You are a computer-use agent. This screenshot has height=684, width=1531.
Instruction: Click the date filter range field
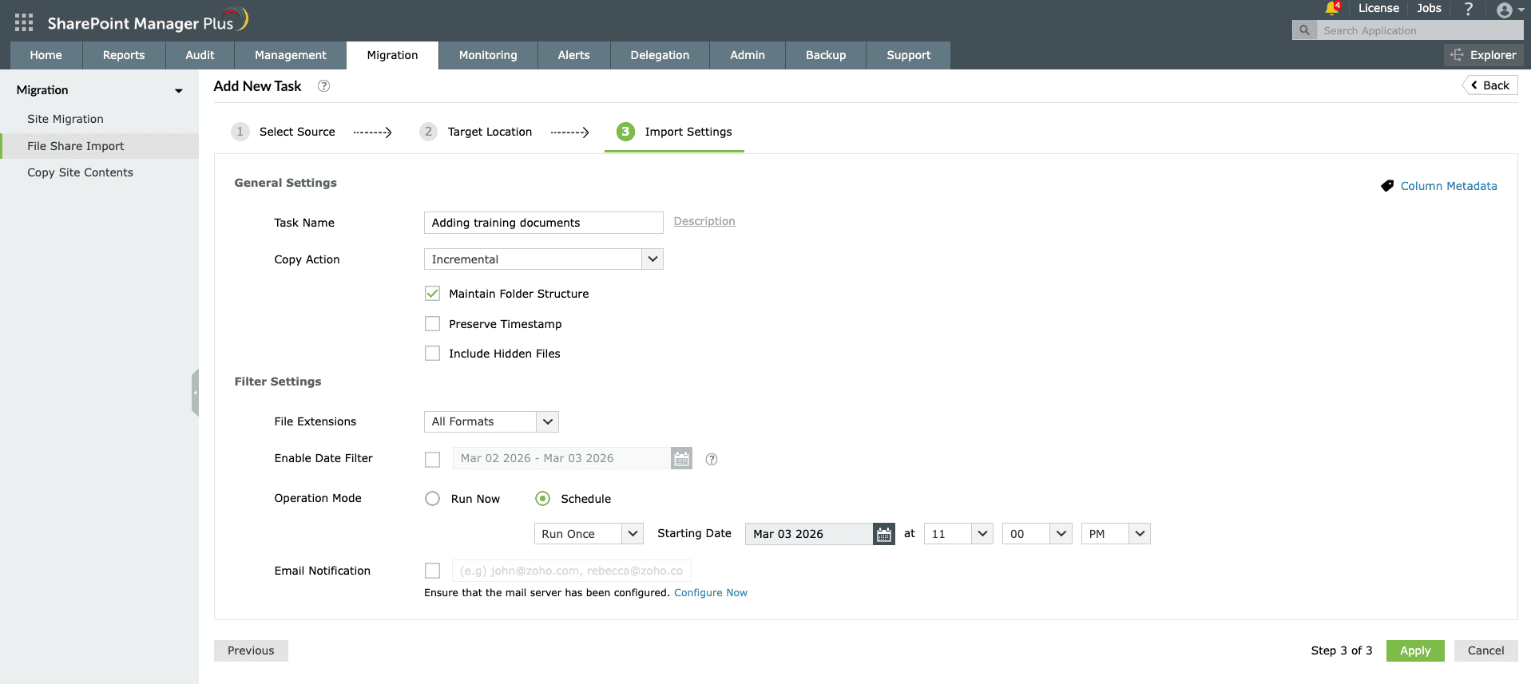[x=562, y=458]
